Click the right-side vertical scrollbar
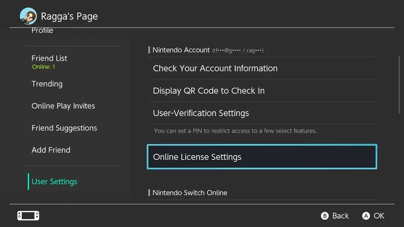This screenshot has width=404, height=227. pos(399,85)
